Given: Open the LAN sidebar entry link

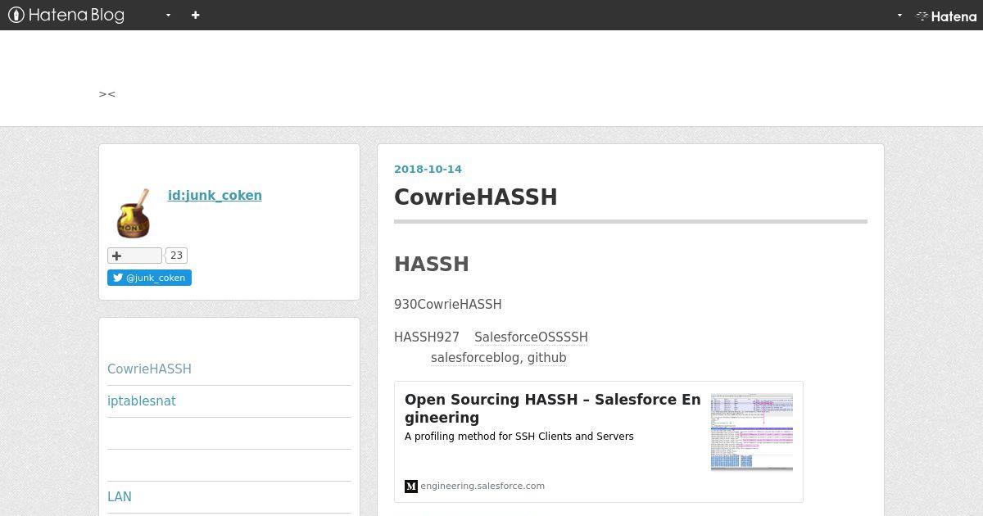Looking at the screenshot, I should point(120,496).
